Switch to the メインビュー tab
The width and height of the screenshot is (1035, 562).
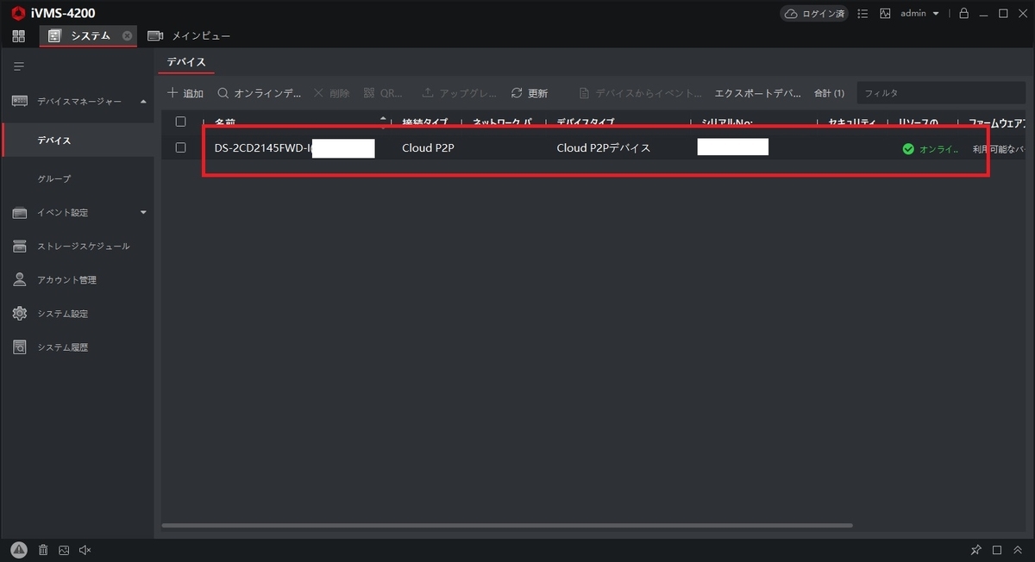189,36
